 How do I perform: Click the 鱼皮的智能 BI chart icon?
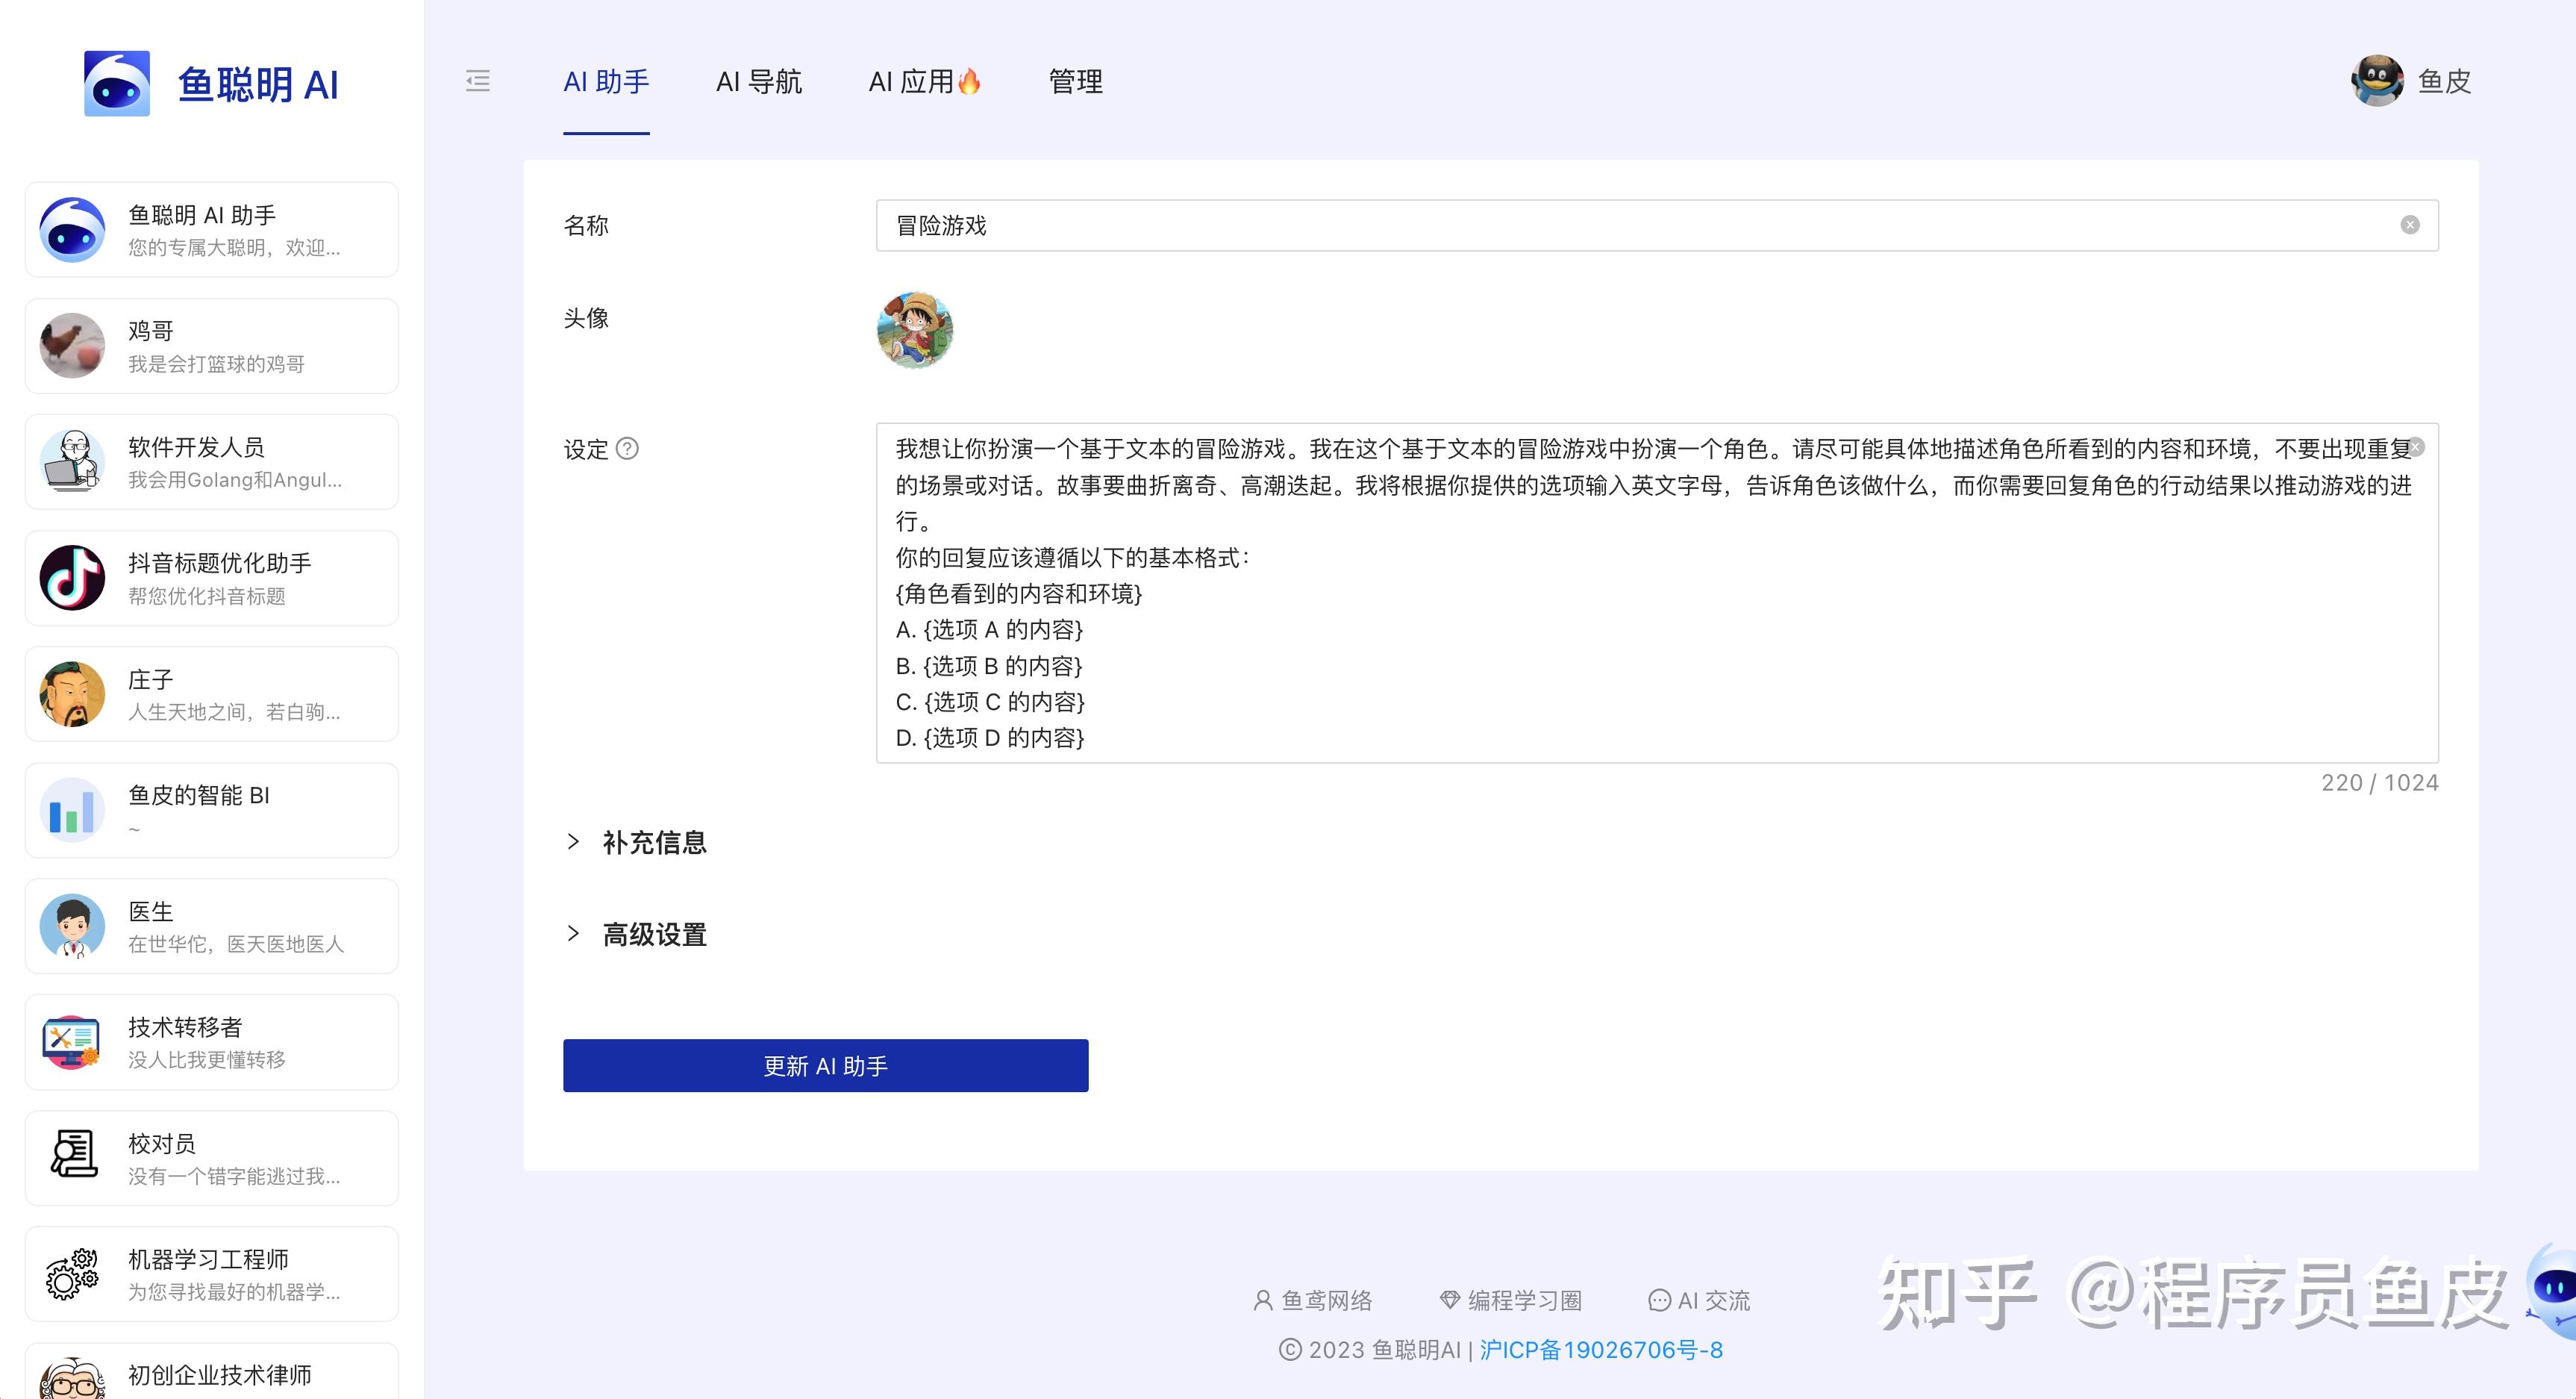(72, 809)
